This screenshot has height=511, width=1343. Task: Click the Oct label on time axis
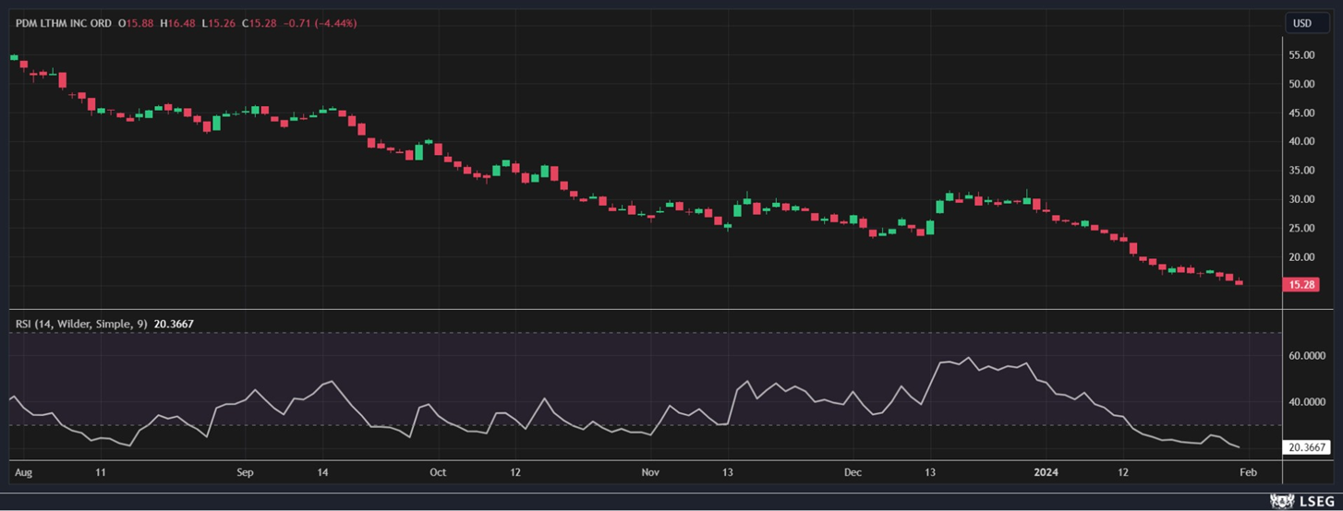point(437,472)
